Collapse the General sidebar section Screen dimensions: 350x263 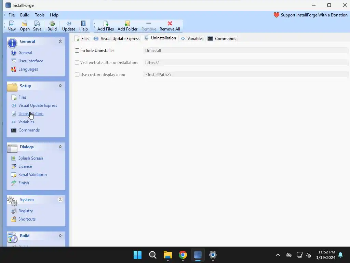pyautogui.click(x=60, y=41)
